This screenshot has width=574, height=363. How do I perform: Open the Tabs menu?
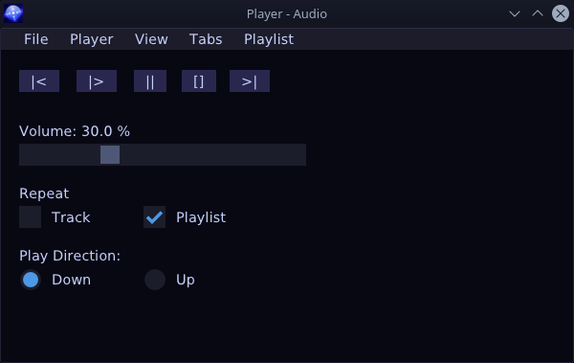pyautogui.click(x=206, y=39)
